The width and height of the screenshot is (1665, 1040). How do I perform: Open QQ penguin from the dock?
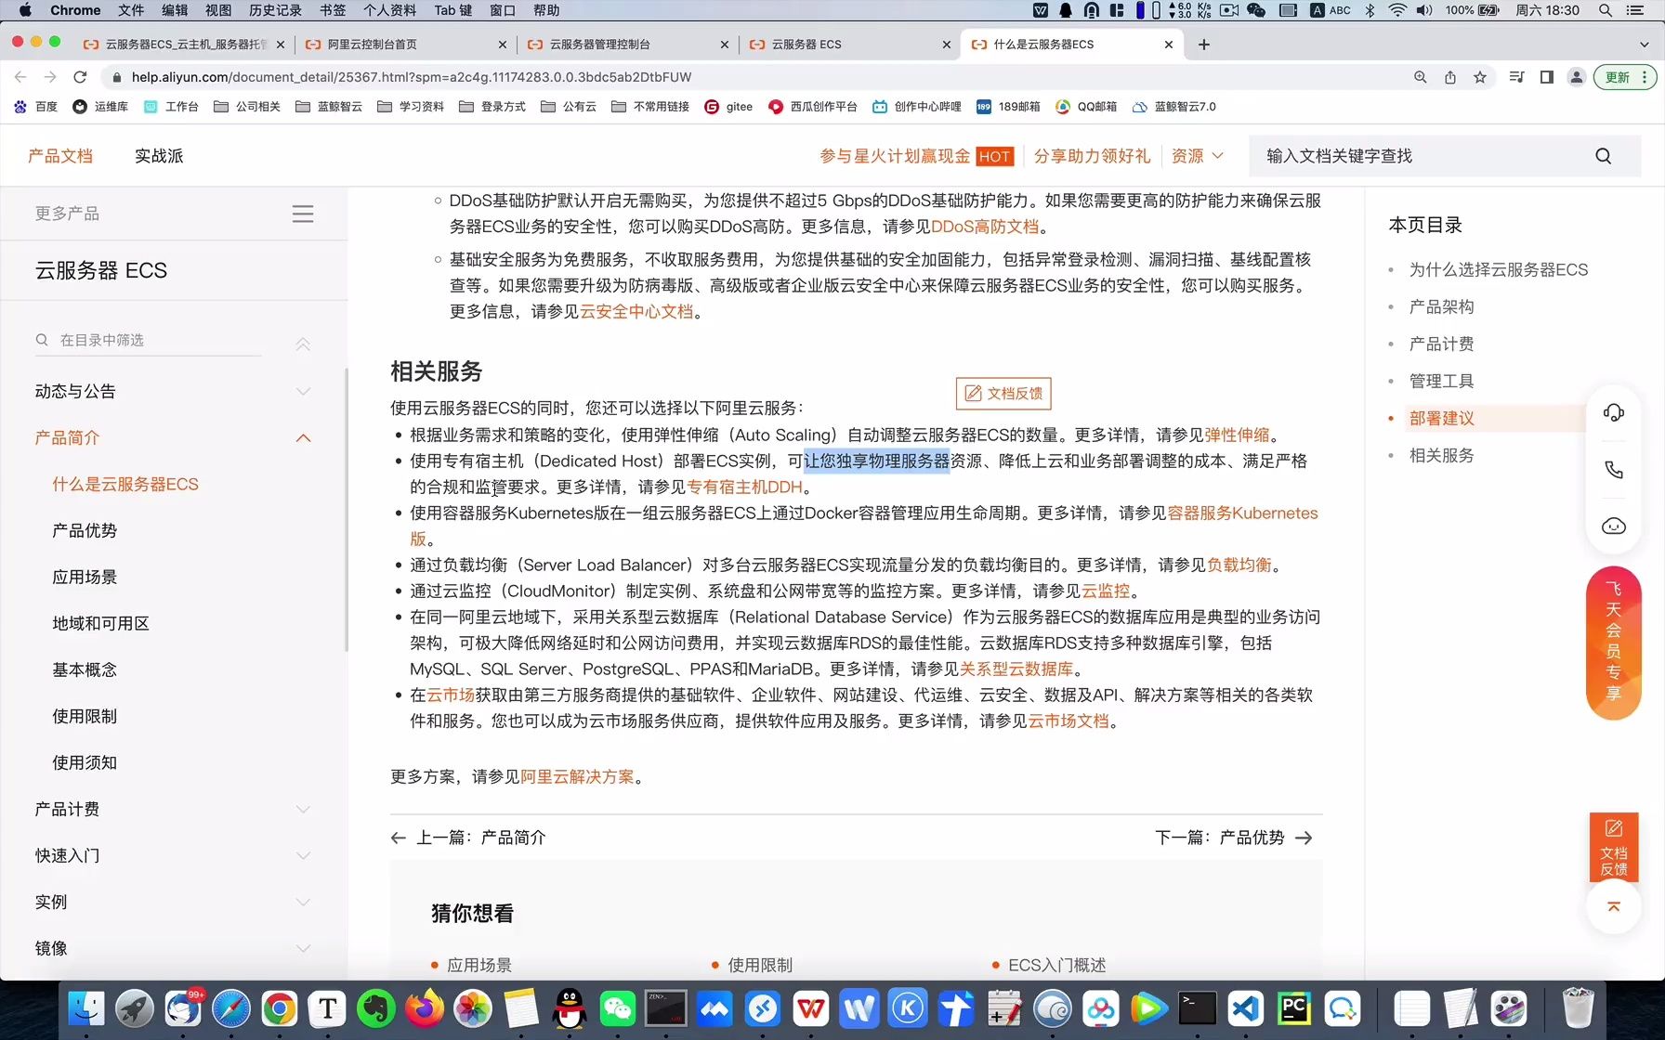(570, 1008)
